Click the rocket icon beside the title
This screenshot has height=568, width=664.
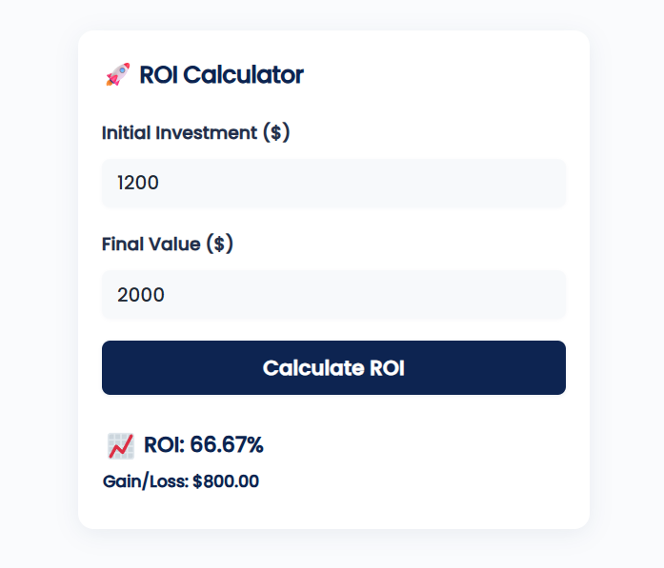pyautogui.click(x=118, y=74)
